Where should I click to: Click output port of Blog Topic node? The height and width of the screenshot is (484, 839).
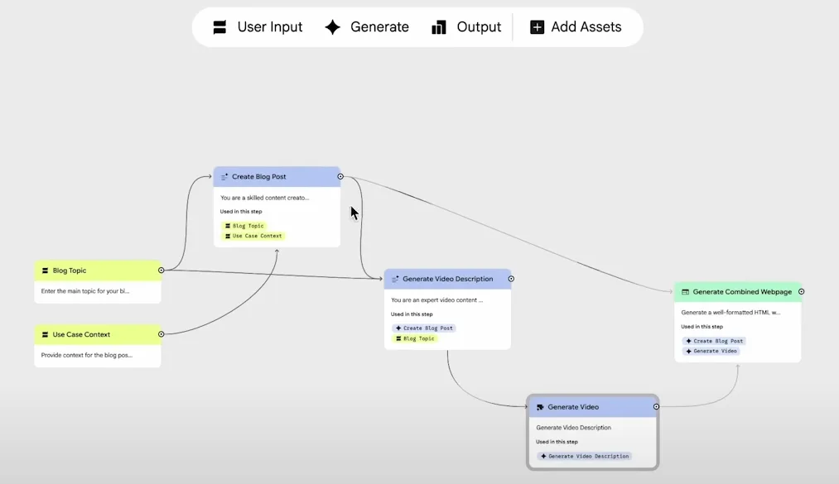tap(161, 271)
